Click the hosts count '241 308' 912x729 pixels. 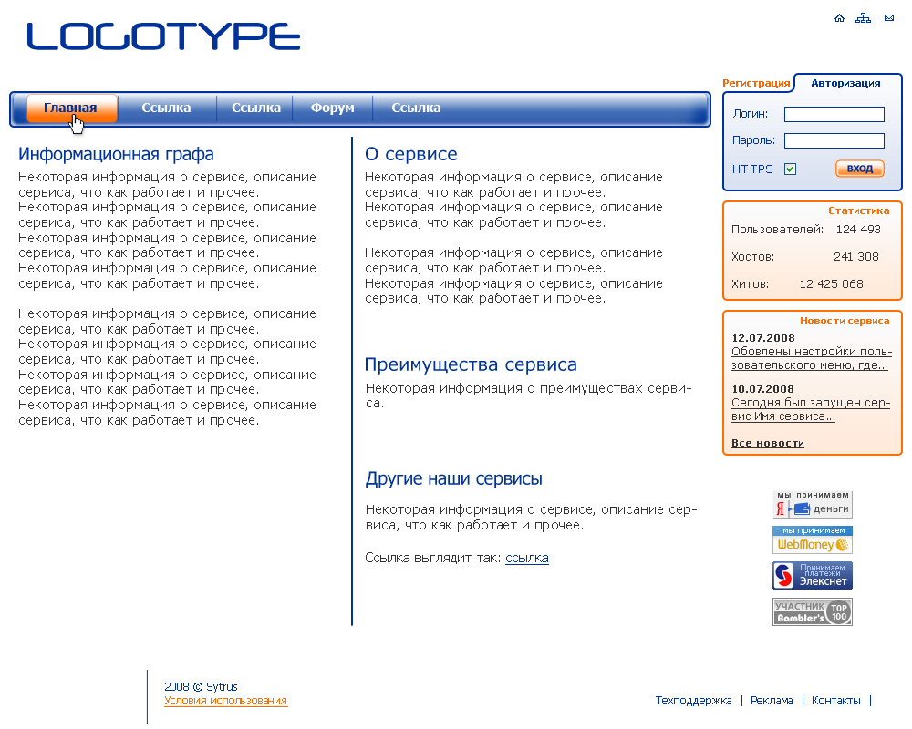point(856,257)
